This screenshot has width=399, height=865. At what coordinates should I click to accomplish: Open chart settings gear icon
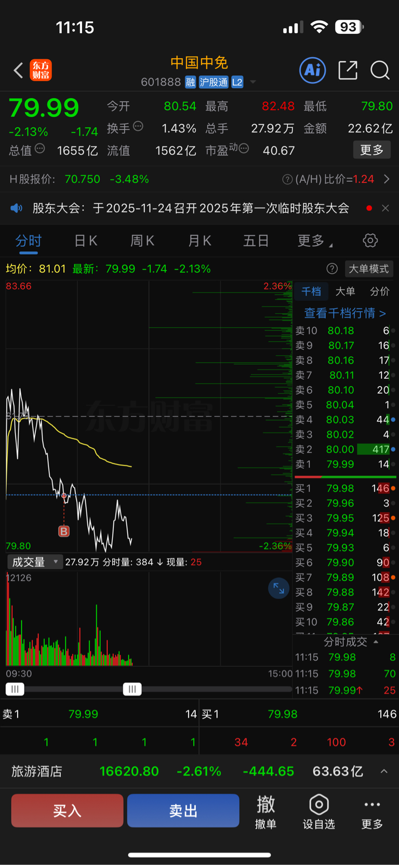370,241
